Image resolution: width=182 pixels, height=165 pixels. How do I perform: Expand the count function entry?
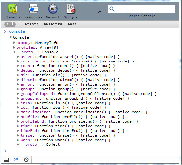[18, 66]
